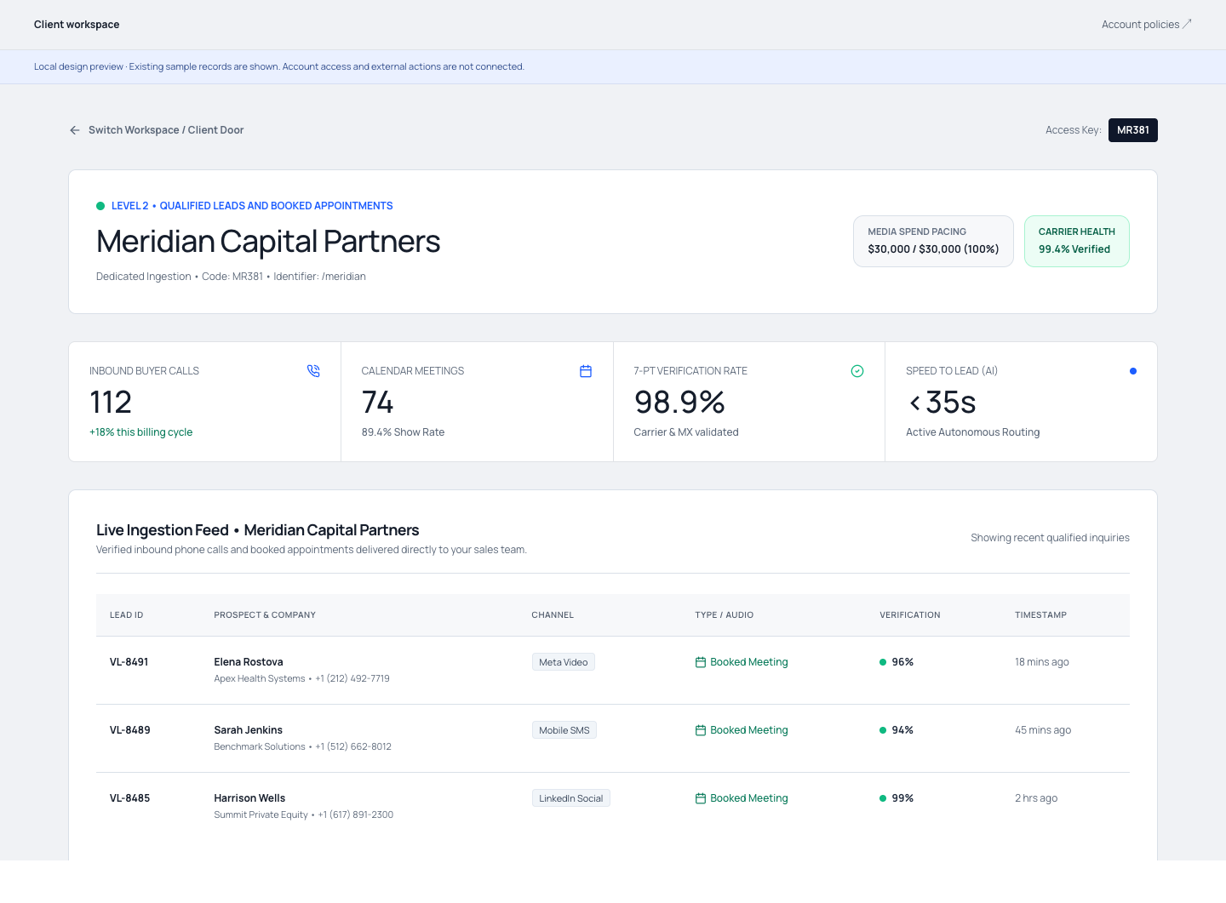The height and width of the screenshot is (903, 1226).
Task: Go back via Switch Workspace / Client Door
Action: [157, 130]
